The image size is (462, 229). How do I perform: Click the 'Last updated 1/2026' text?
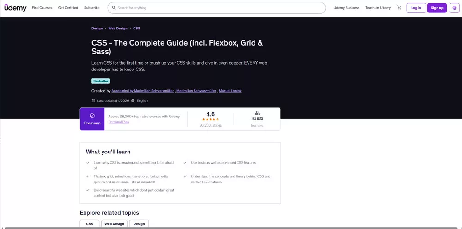pos(113,100)
